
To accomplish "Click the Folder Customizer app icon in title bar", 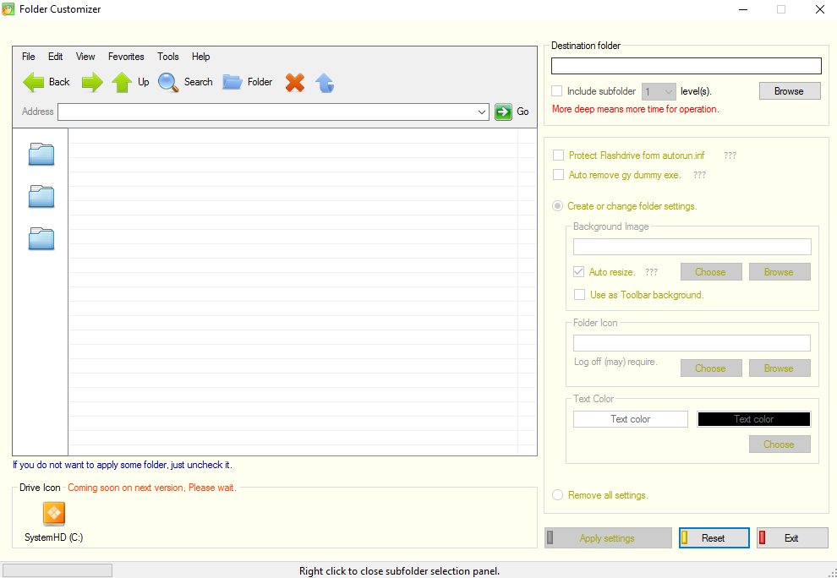I will point(8,9).
